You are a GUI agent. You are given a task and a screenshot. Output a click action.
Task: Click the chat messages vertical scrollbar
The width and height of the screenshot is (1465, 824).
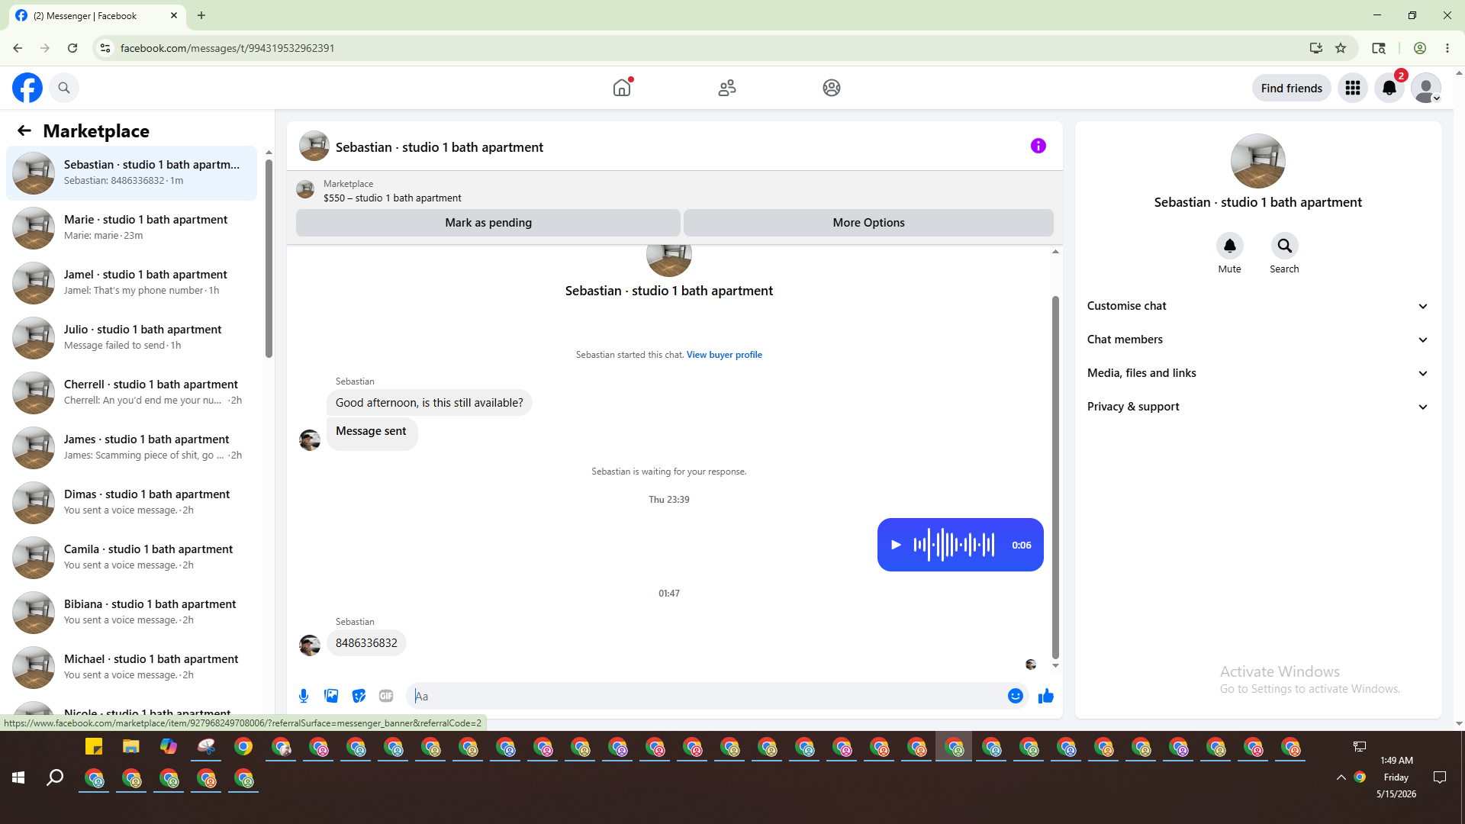pyautogui.click(x=1055, y=477)
